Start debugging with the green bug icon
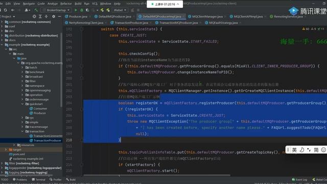 (82, 10)
